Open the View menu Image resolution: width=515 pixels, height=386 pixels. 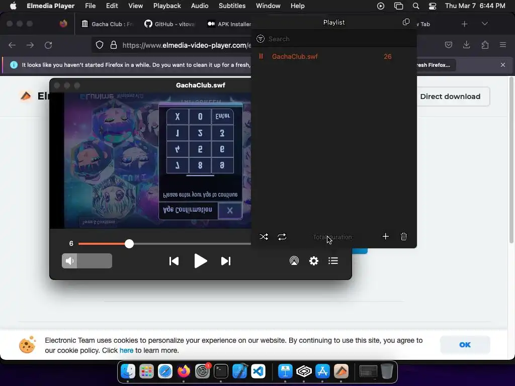135,6
